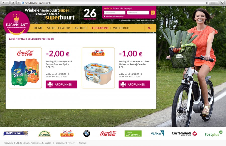
Task: Click the browser back arrow button
Action: pyautogui.click(x=3, y=3)
